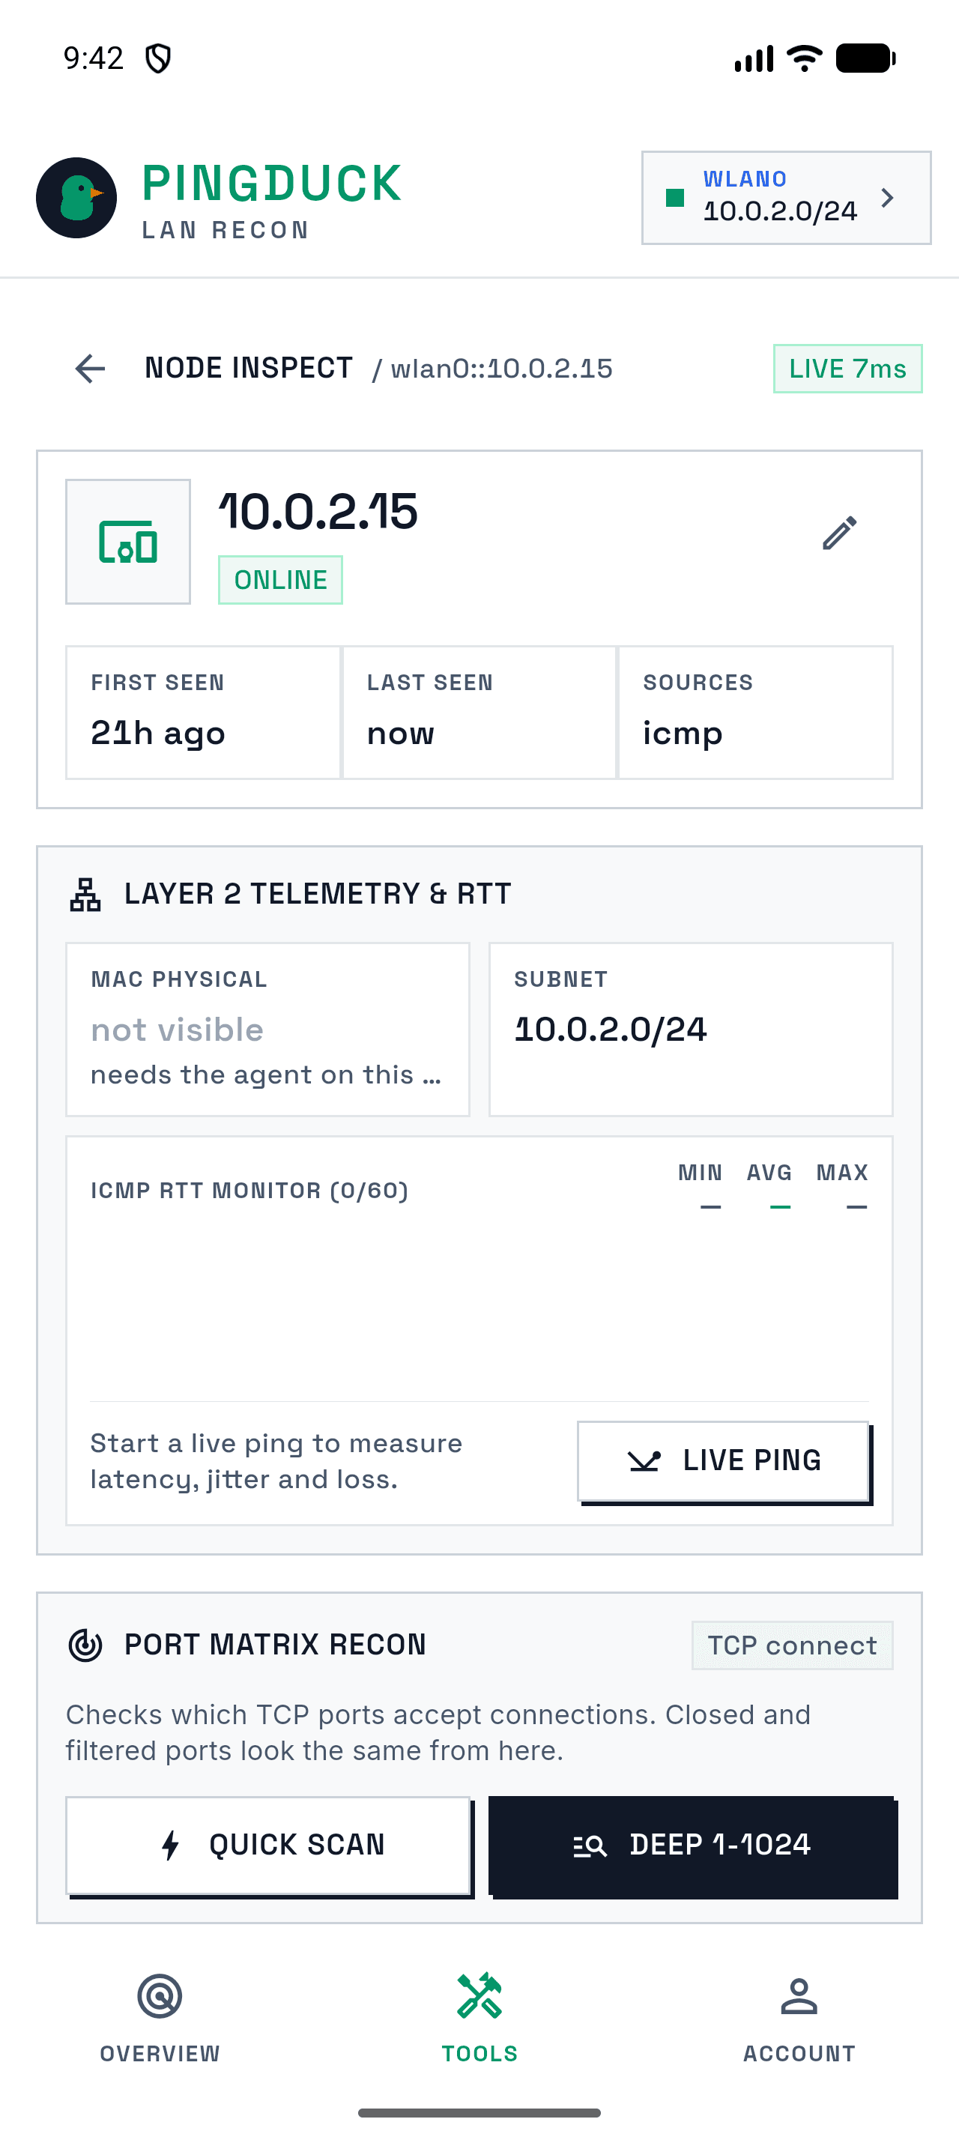Tap 'Checks which TCP ports accept' description
Image resolution: width=959 pixels, height=2140 pixels.
point(438,1732)
